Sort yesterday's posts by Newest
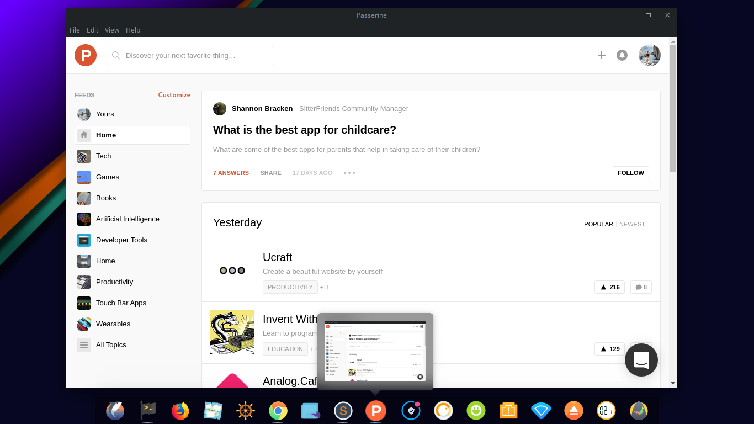The image size is (754, 424). [632, 224]
